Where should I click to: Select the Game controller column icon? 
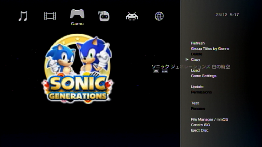pos(77,14)
